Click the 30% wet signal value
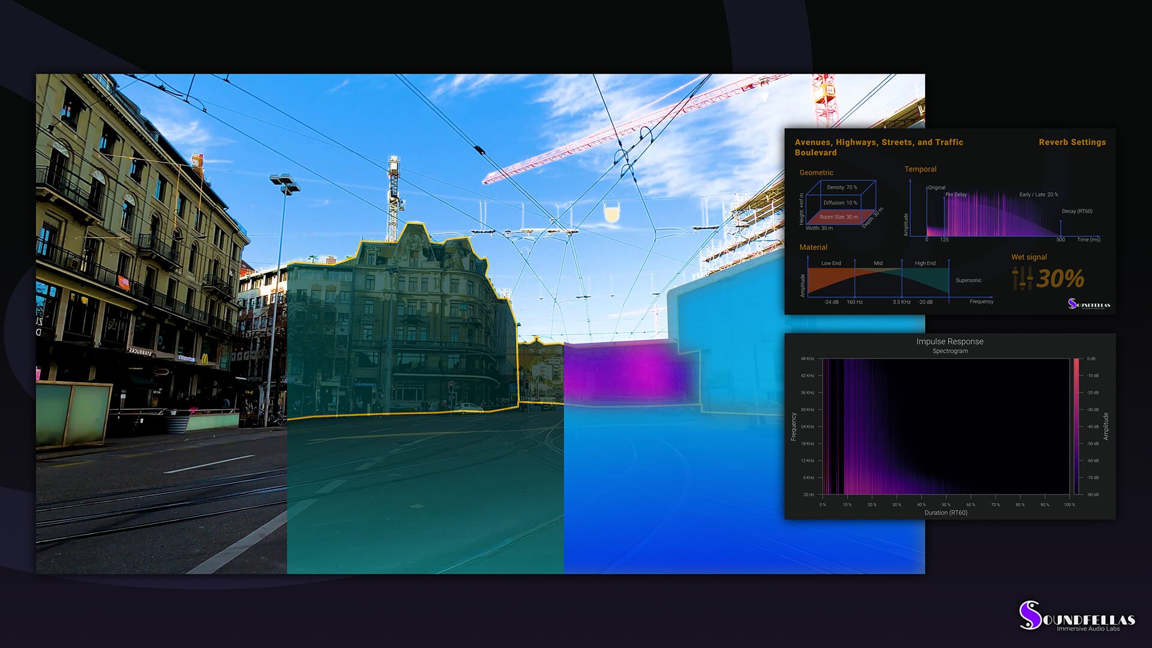 coord(1060,279)
